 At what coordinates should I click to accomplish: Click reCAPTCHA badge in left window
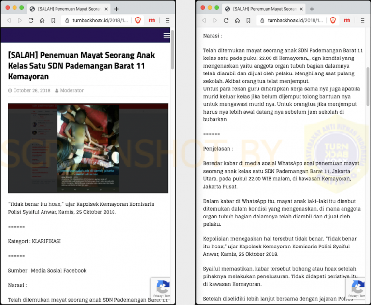point(161,289)
